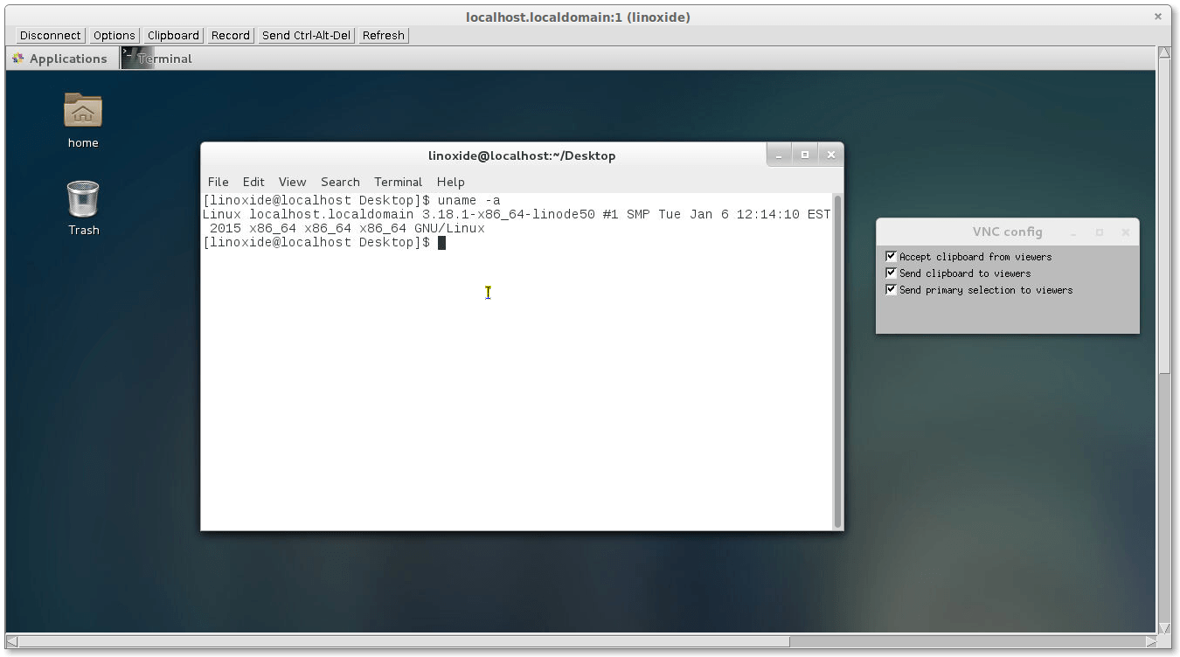This screenshot has width=1180, height=657.
Task: Open the Clipboard tool in the VNC toolbar
Action: pyautogui.click(x=172, y=35)
